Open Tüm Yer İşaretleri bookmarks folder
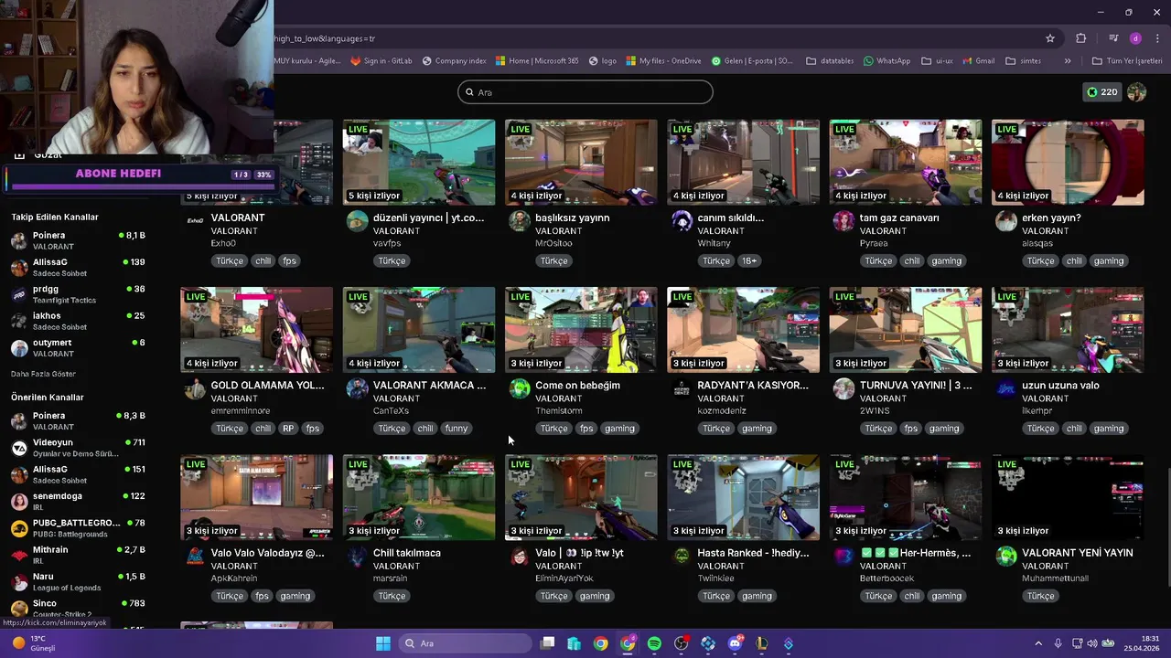This screenshot has width=1171, height=658. pos(1127,61)
